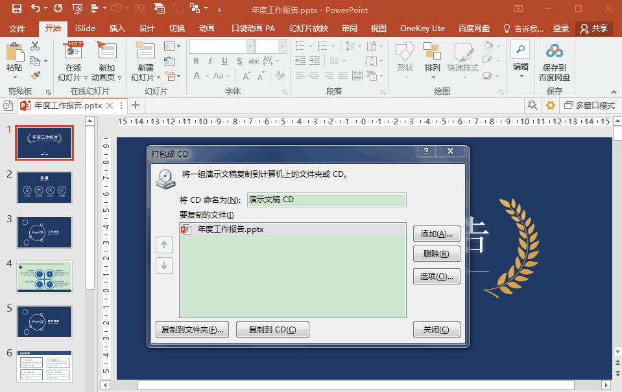Click the Copy icon in the clipboard group
The width and height of the screenshot is (622, 392).
(35, 61)
